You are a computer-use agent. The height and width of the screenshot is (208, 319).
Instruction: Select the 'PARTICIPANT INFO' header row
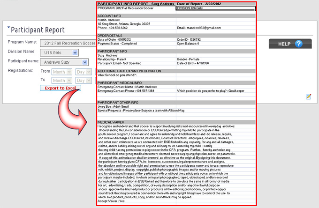pyautogui.click(x=176, y=52)
